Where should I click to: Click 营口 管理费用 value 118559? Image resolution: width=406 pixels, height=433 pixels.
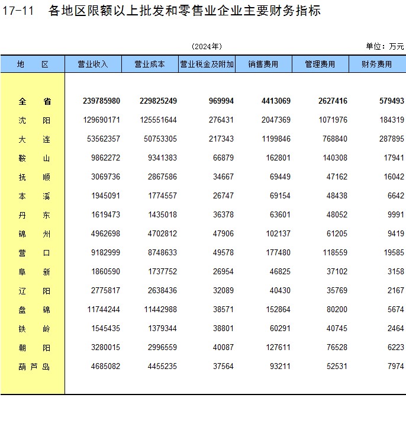[x=333, y=253]
